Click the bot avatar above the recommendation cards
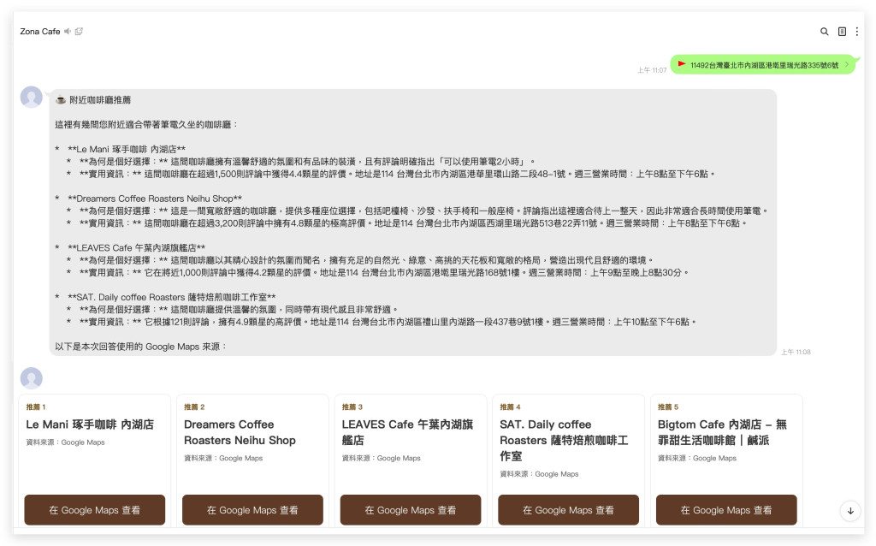 coord(32,378)
